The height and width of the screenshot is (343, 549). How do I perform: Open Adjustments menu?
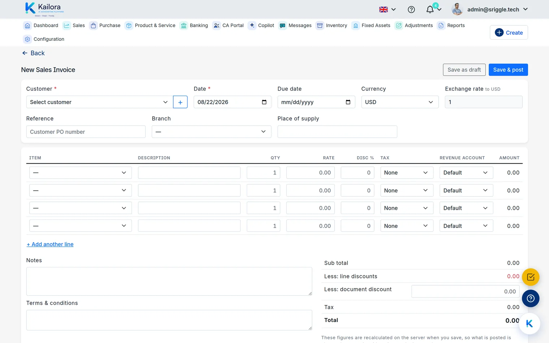[x=414, y=26]
